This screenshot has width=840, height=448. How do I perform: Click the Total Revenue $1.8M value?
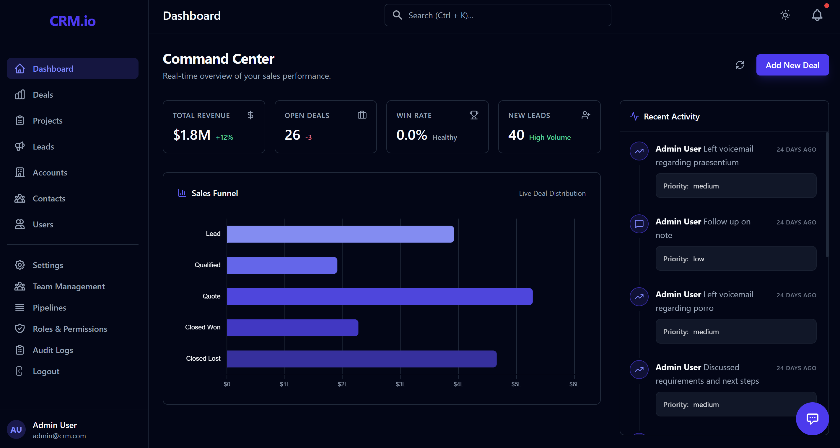pyautogui.click(x=191, y=135)
